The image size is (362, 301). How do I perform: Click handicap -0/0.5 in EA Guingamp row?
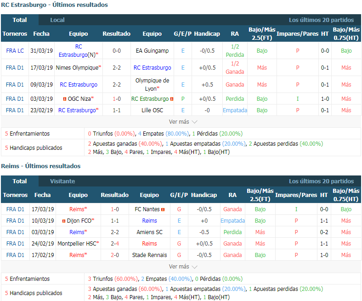point(207,51)
